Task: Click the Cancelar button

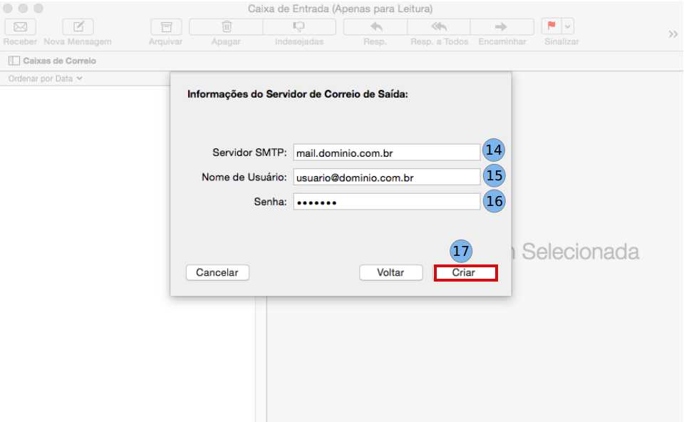Action: 217,272
